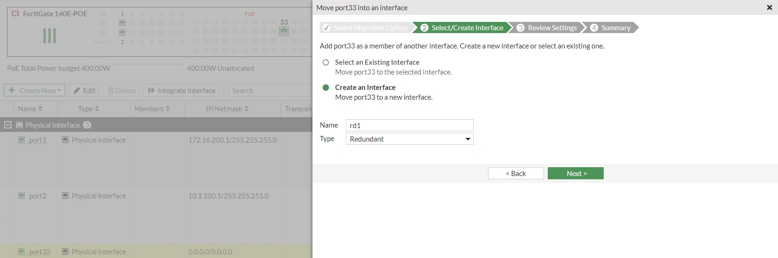
Task: Click the port2 interface icon in table
Action: tap(21, 196)
